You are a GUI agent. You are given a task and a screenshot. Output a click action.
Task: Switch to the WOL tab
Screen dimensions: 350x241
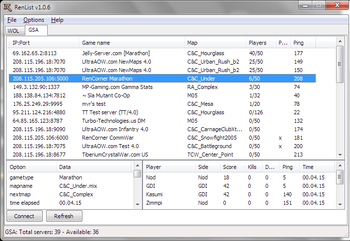(13, 31)
